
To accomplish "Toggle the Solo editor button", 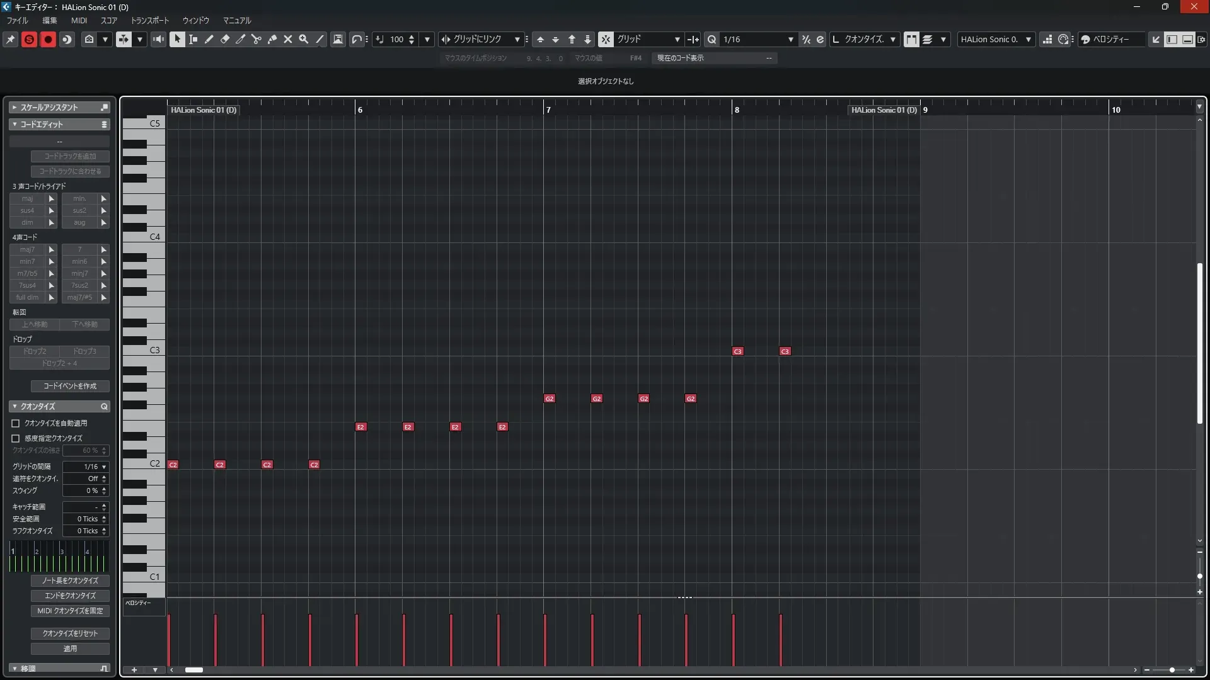I will click(x=29, y=39).
